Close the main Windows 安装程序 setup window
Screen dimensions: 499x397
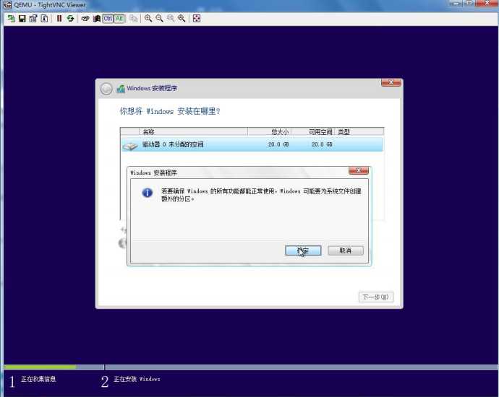(x=391, y=82)
